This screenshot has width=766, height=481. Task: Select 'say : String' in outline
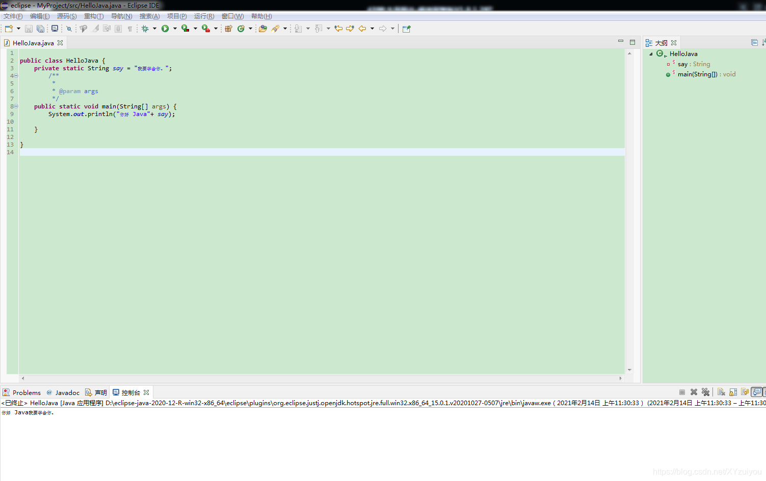pos(694,64)
